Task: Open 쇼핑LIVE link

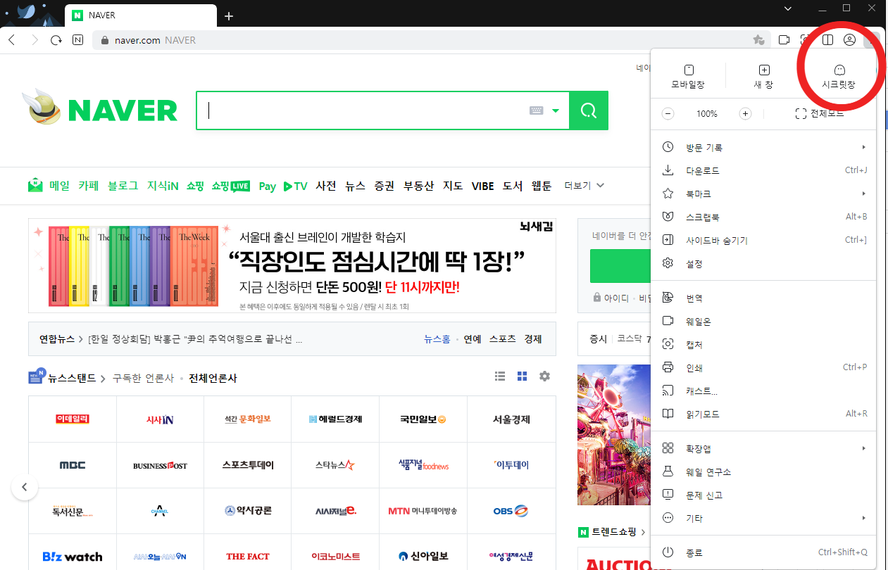Action: [x=231, y=186]
